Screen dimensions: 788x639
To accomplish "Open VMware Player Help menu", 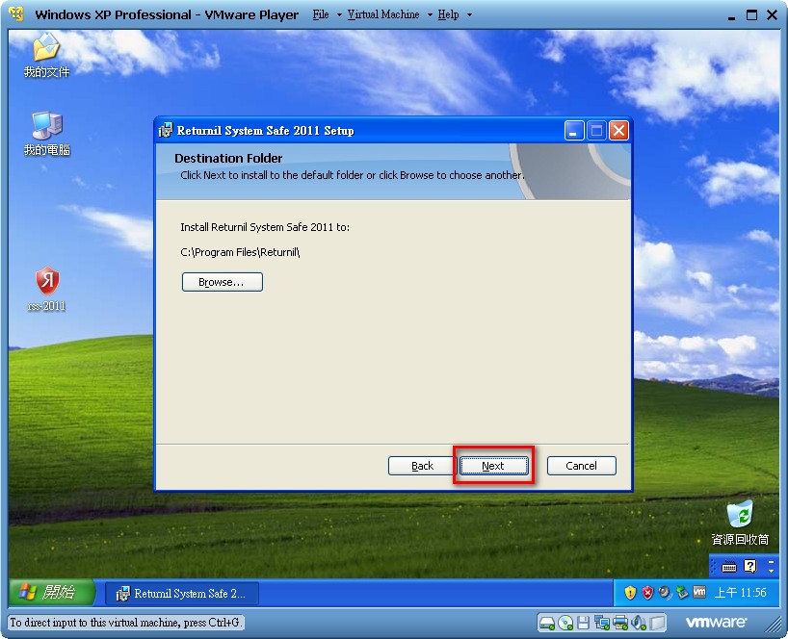I will [448, 14].
